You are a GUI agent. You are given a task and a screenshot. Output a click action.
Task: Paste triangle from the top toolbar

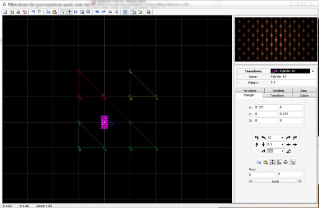[x=54, y=12]
